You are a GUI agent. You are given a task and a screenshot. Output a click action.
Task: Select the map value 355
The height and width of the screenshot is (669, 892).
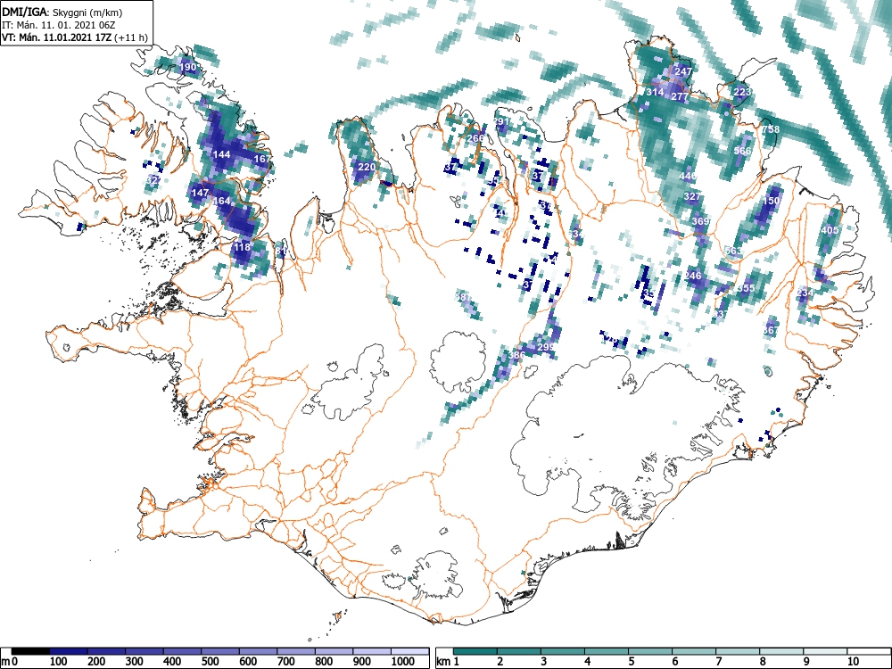[745, 288]
